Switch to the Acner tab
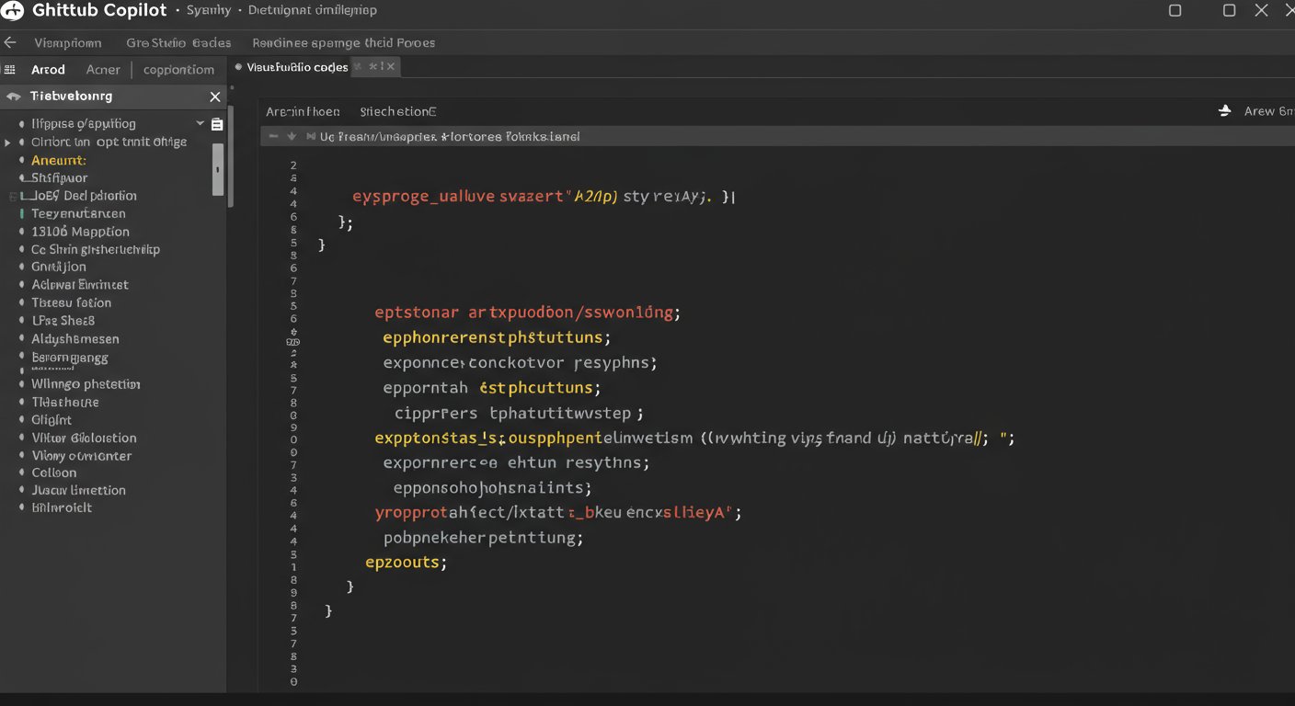 click(103, 69)
